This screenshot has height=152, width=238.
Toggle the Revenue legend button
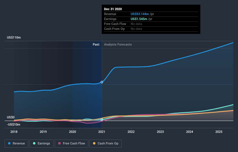point(17,144)
